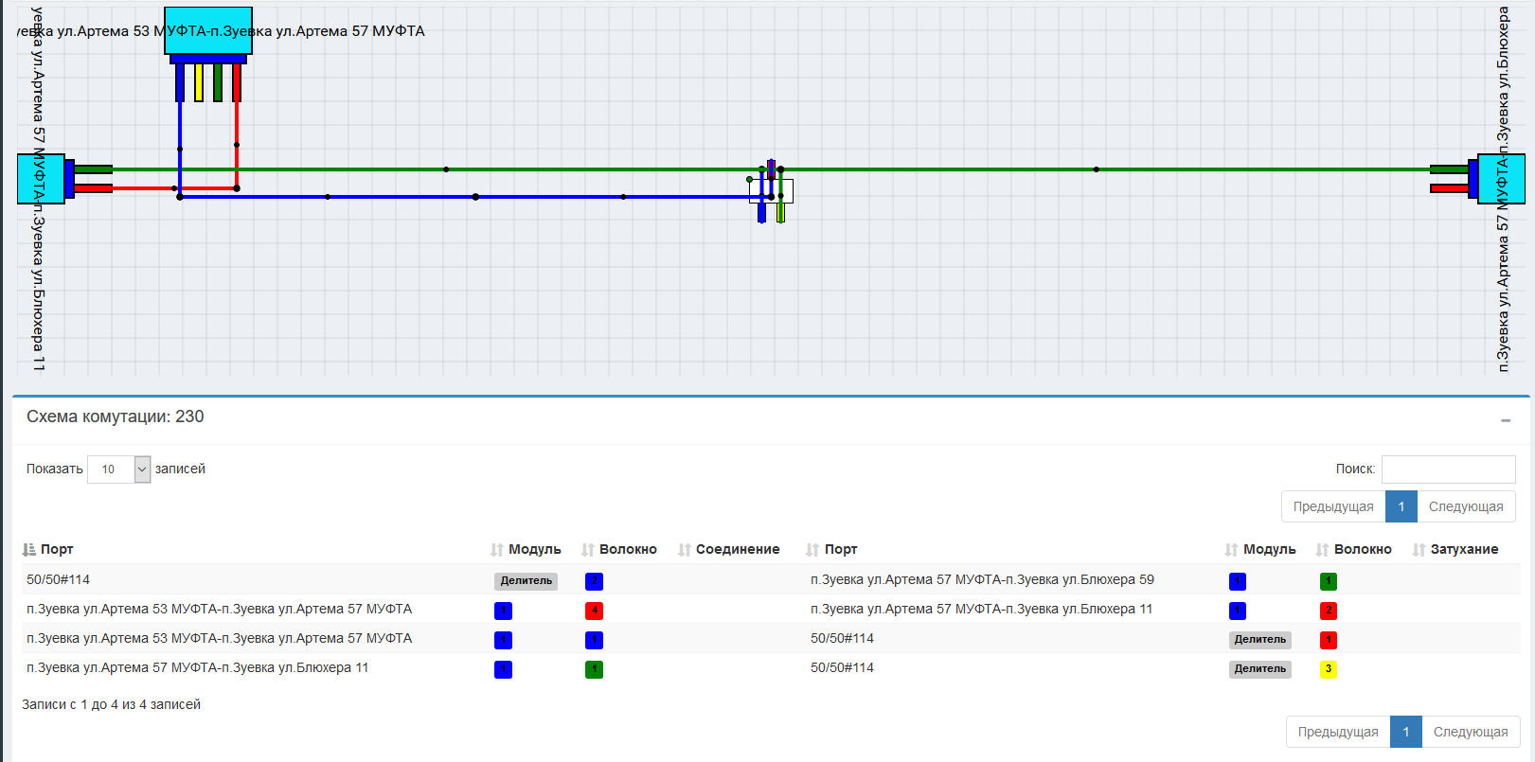Screen dimensions: 1535x762
Task: Click sort icon of leftmost Порт column
Action: pos(29,549)
